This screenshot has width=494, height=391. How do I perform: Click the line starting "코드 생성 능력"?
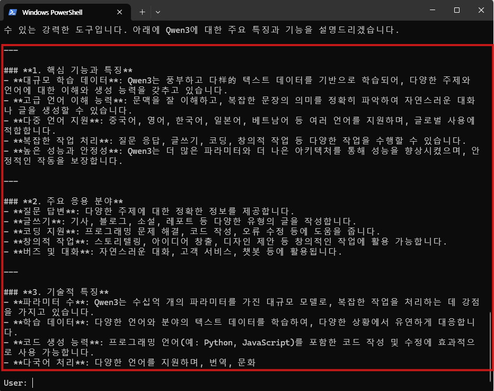click(240, 342)
